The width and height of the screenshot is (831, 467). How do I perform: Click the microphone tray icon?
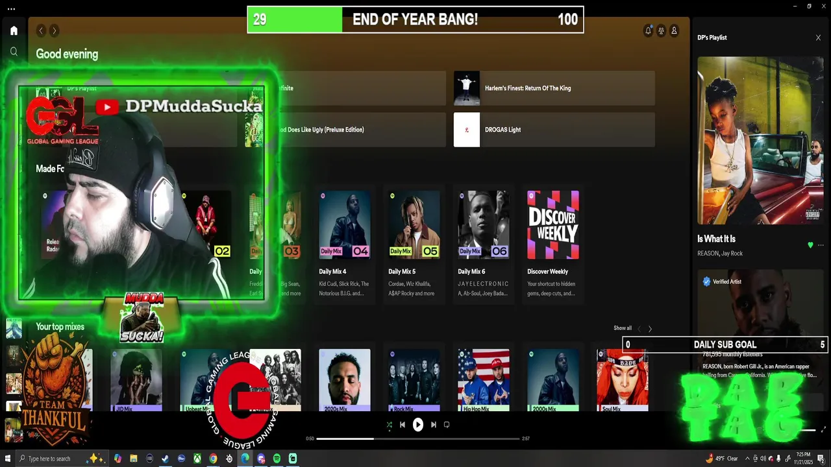778,459
